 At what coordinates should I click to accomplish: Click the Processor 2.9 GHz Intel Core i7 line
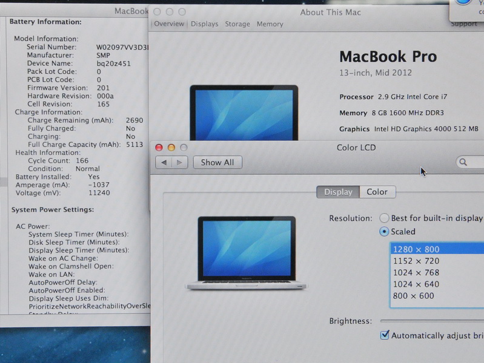393,97
